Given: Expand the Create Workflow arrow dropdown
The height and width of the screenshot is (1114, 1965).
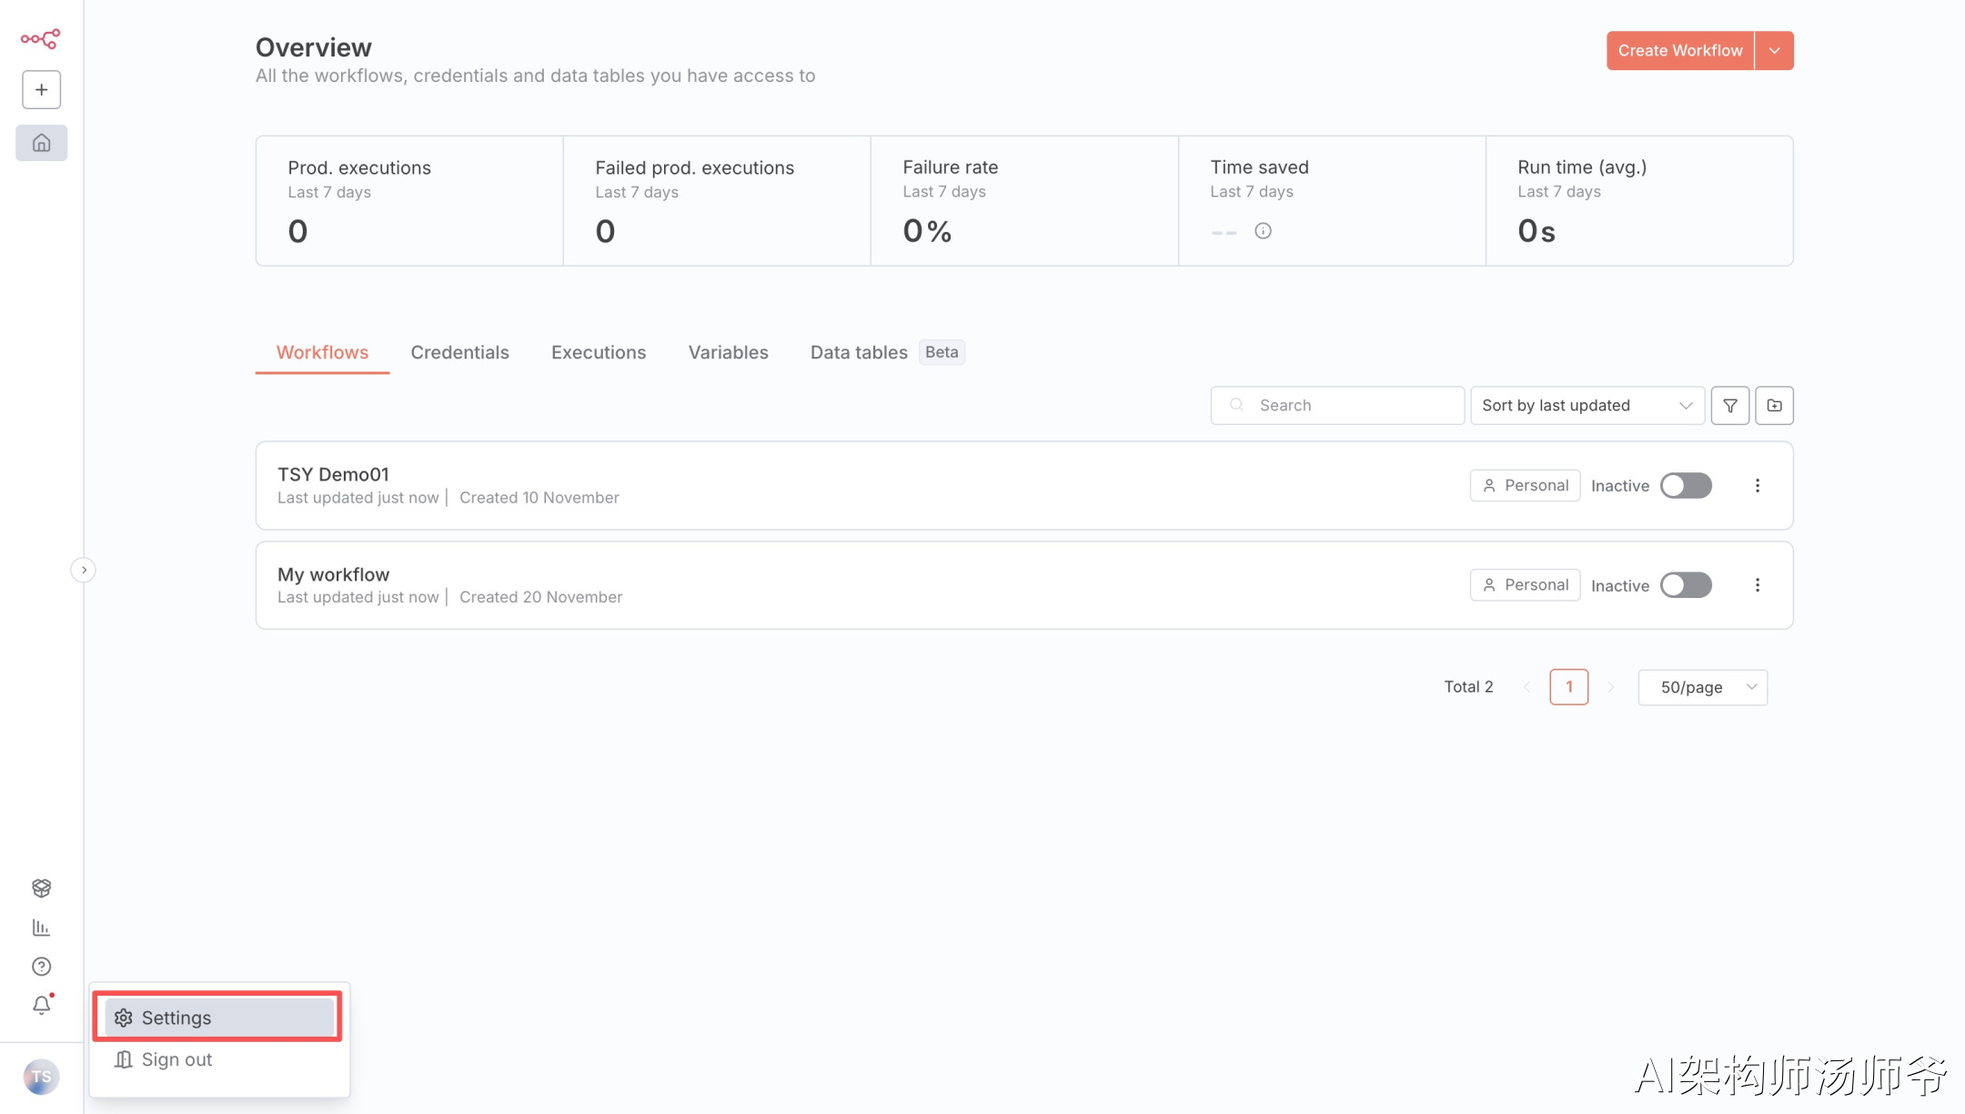Looking at the screenshot, I should (1774, 51).
